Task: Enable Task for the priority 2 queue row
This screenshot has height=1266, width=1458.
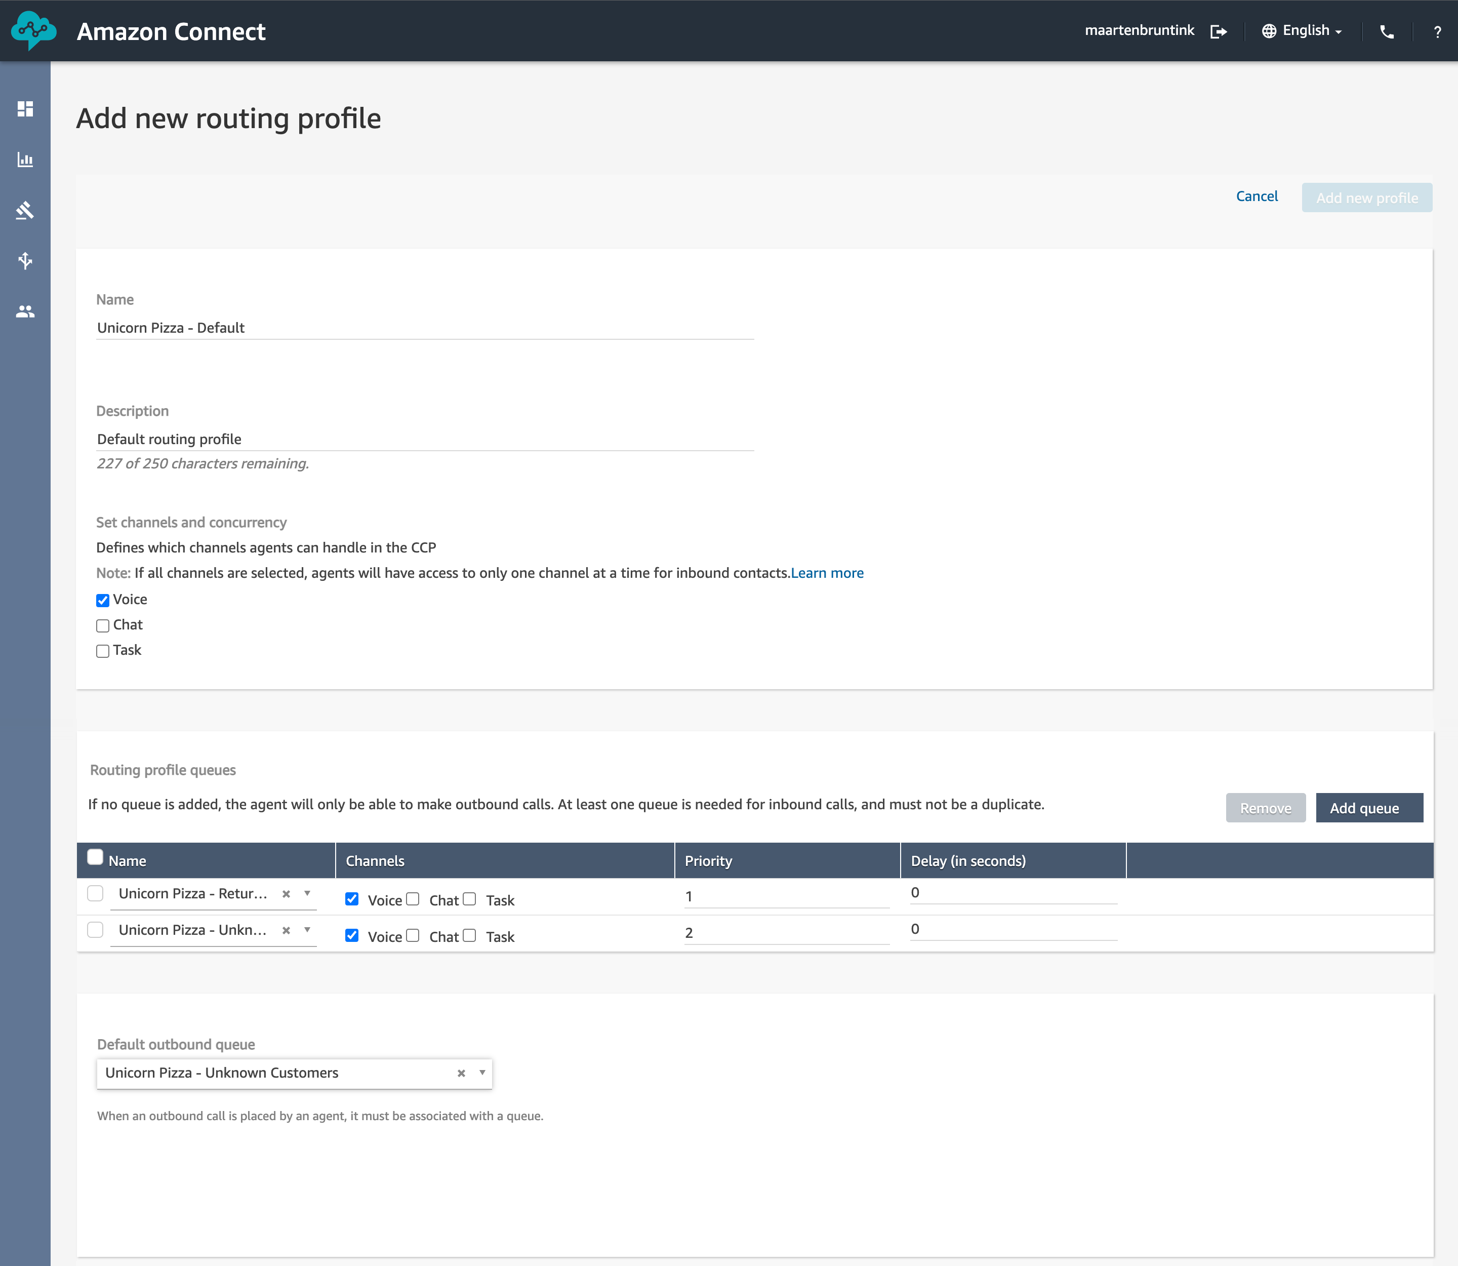Action: [x=469, y=935]
